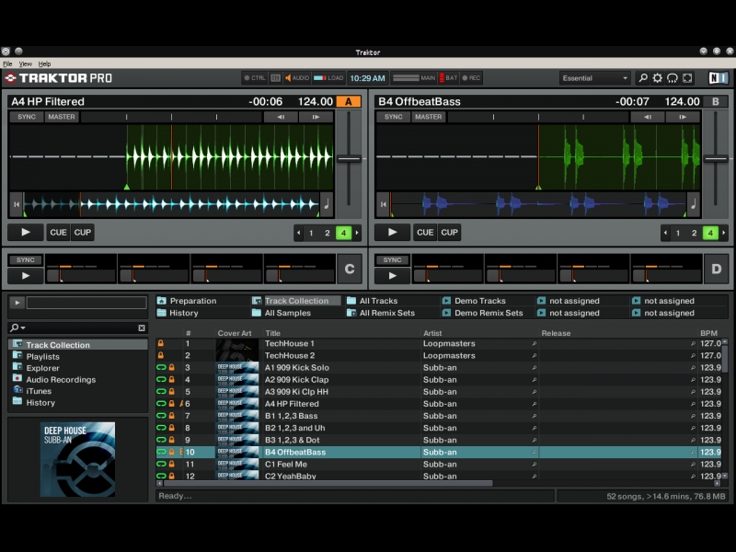Open the File menu
The image size is (736, 552).
click(7, 64)
